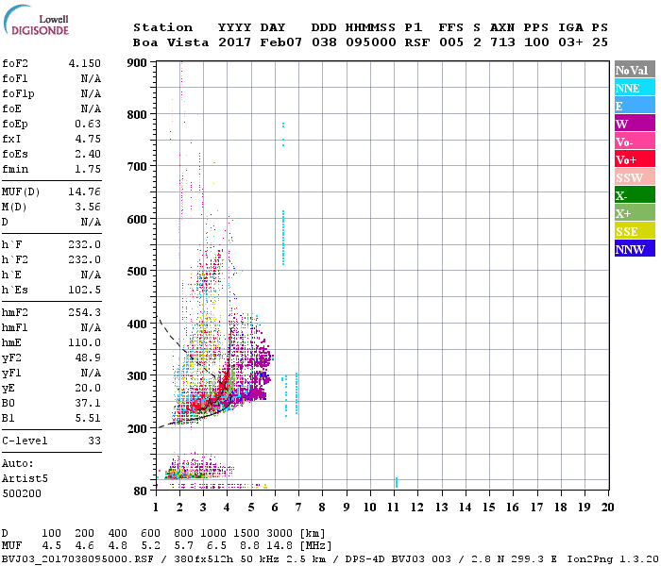Select the SSW light pink legend swatch
This screenshot has width=661, height=566.
pos(632,177)
